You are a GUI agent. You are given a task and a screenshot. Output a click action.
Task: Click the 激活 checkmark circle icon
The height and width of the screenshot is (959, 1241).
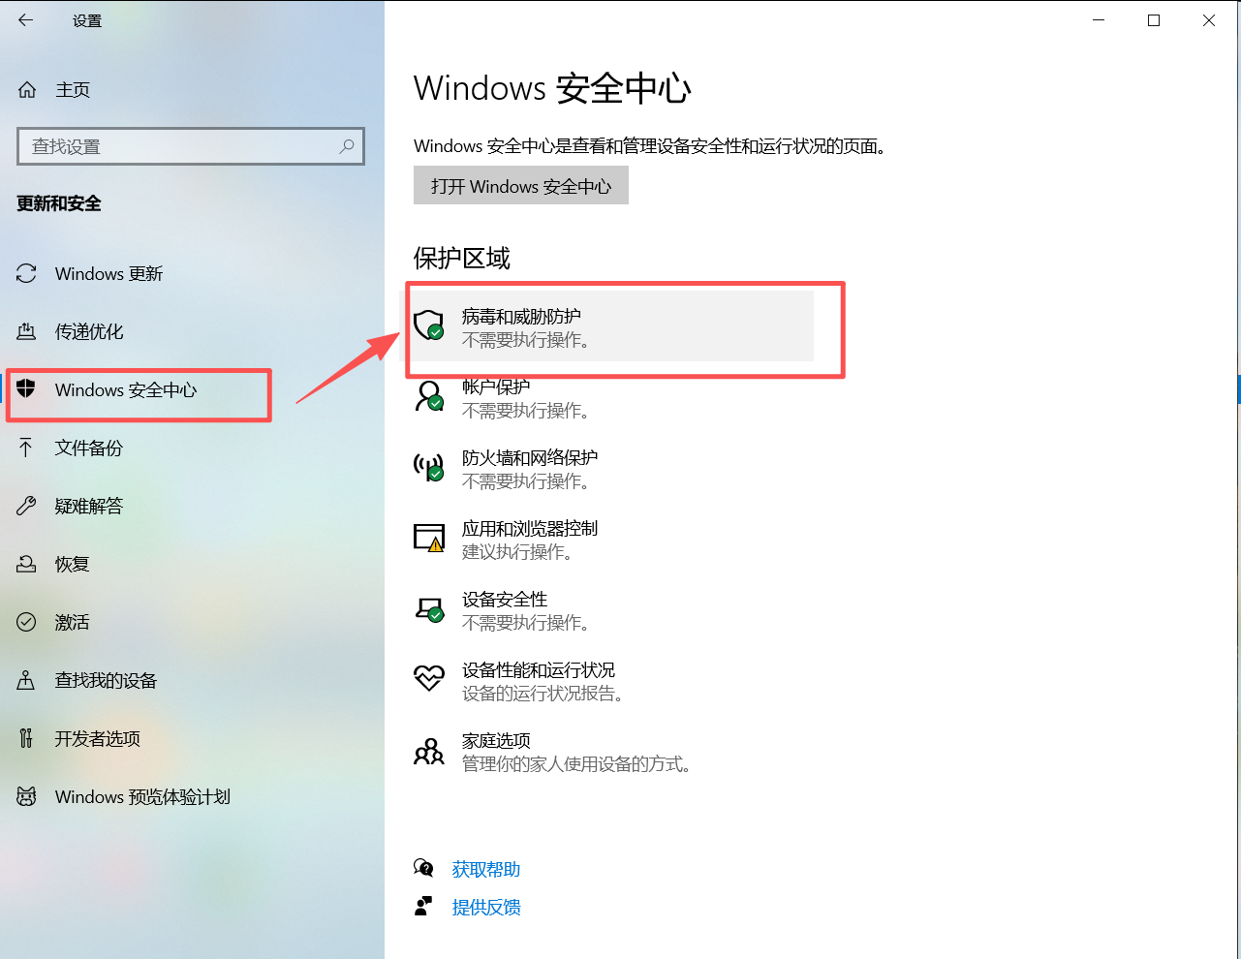coord(26,622)
